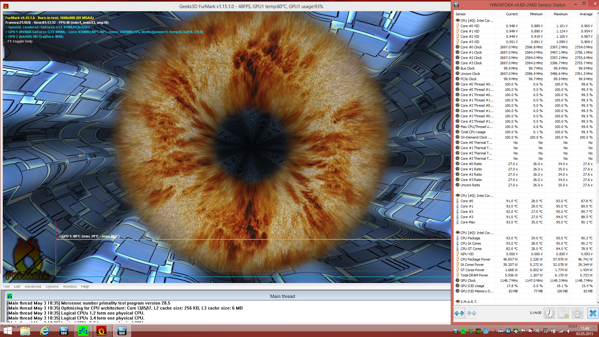The height and width of the screenshot is (337, 599).
Task: Switch to FurMark taskbar icon
Action: tap(101, 331)
